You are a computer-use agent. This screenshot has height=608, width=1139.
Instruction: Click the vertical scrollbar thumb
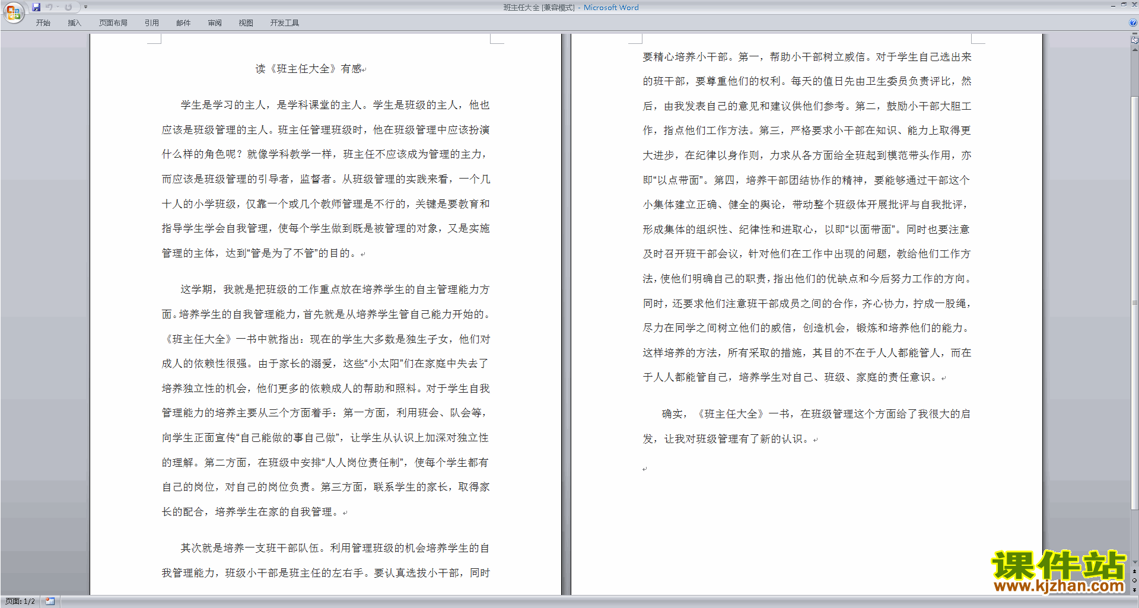coord(1135,303)
